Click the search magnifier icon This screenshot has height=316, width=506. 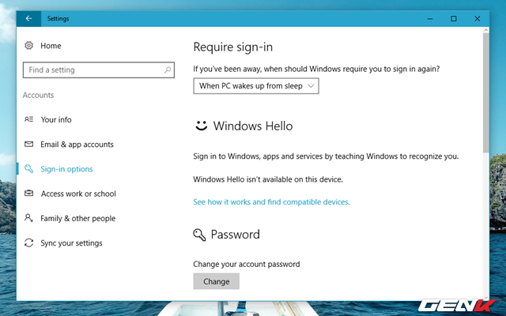[167, 70]
